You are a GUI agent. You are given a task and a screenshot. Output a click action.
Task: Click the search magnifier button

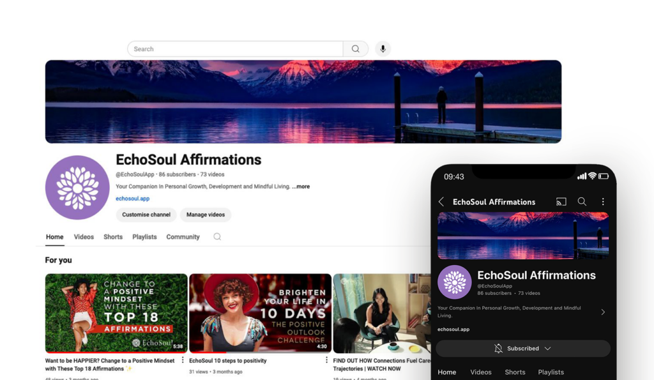pos(355,49)
